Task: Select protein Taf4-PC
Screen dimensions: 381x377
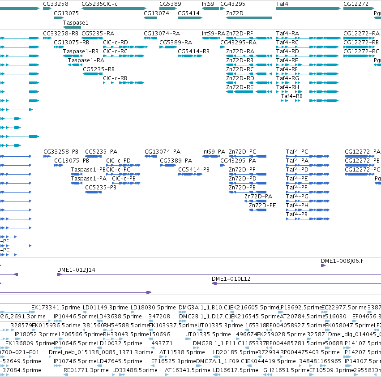Action: point(297,152)
